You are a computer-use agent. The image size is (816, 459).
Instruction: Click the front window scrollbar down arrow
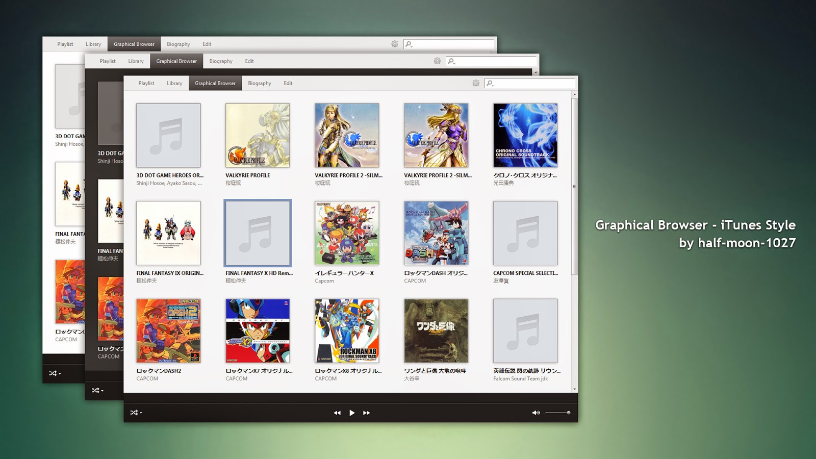tap(574, 389)
